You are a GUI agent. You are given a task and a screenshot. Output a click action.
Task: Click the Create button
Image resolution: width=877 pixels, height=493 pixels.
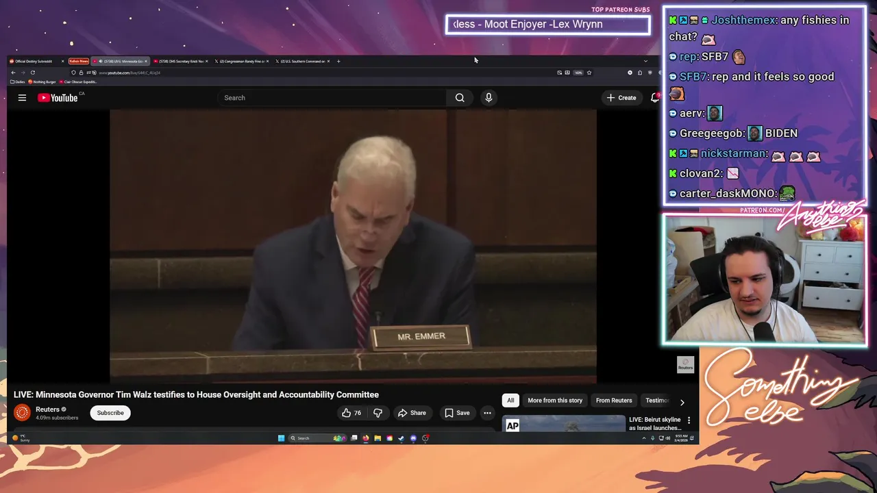click(621, 98)
